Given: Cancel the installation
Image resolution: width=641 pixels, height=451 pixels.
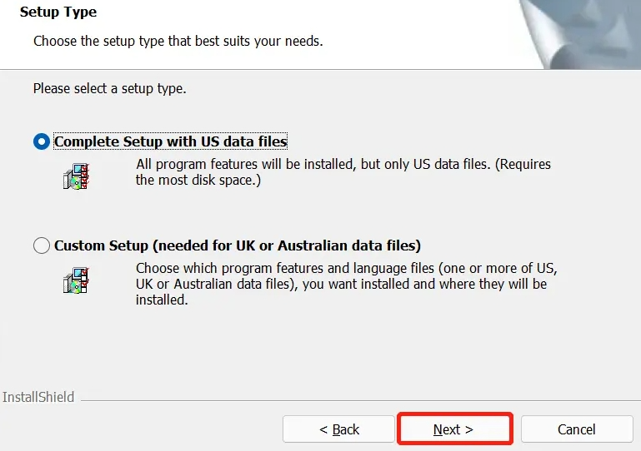Looking at the screenshot, I should [576, 429].
